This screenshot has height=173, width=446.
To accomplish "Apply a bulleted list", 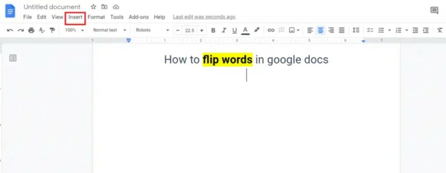I will [x=381, y=30].
